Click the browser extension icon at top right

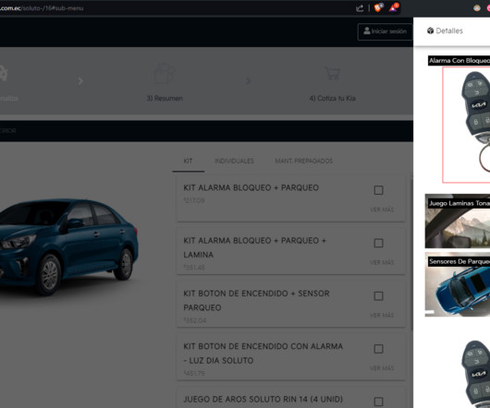click(477, 8)
